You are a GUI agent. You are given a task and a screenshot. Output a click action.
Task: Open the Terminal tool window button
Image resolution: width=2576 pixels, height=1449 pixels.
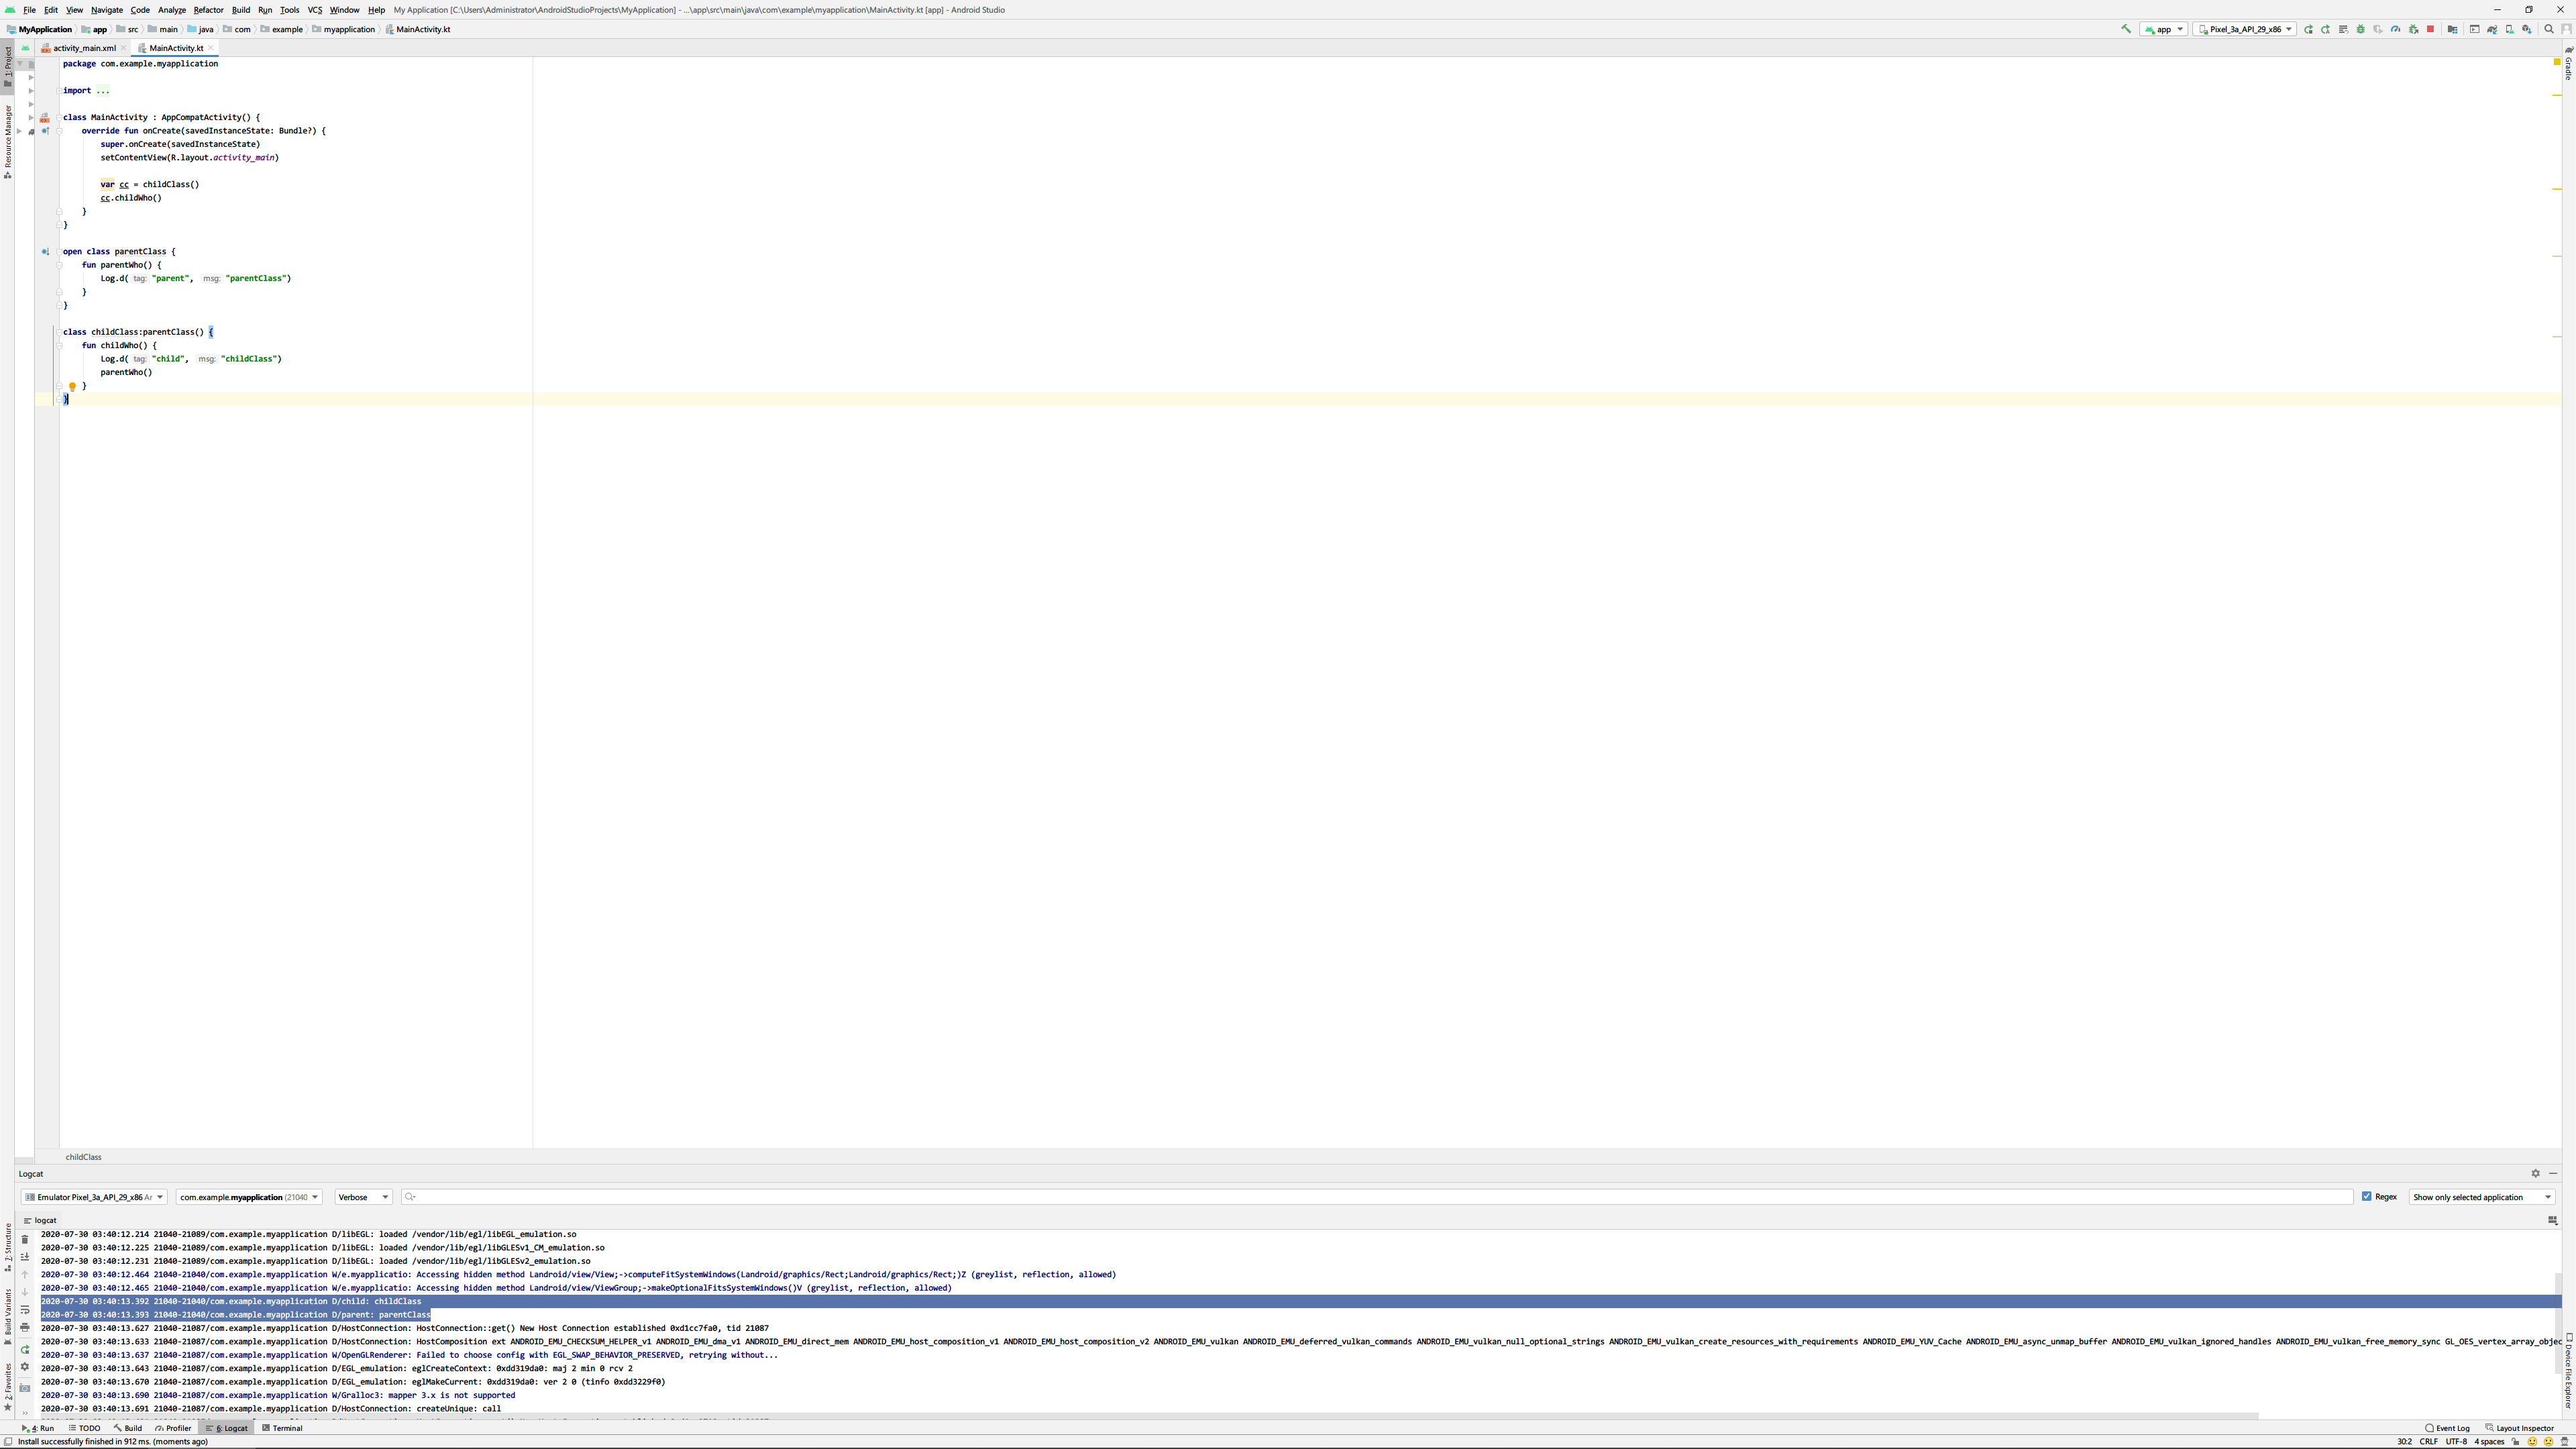282,1428
